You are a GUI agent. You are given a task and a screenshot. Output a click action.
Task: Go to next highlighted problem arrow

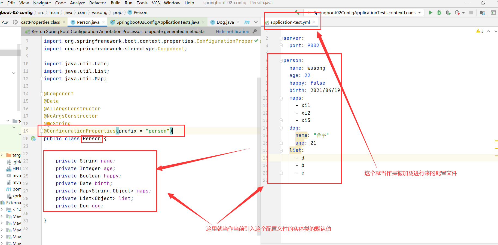[496, 31]
